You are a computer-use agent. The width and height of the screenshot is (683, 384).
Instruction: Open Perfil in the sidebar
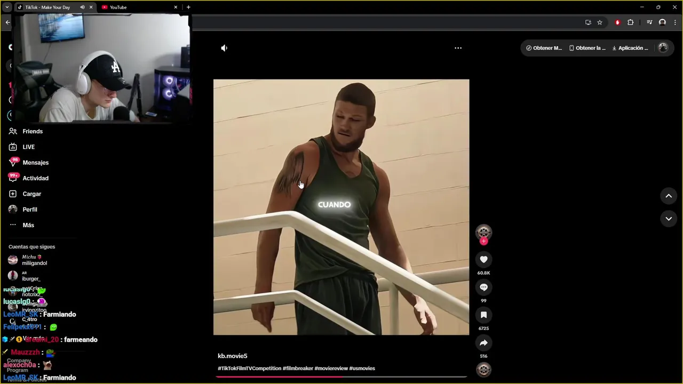(x=29, y=210)
